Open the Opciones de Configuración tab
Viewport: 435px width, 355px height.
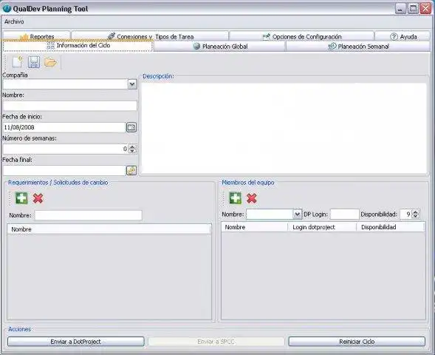[301, 36]
